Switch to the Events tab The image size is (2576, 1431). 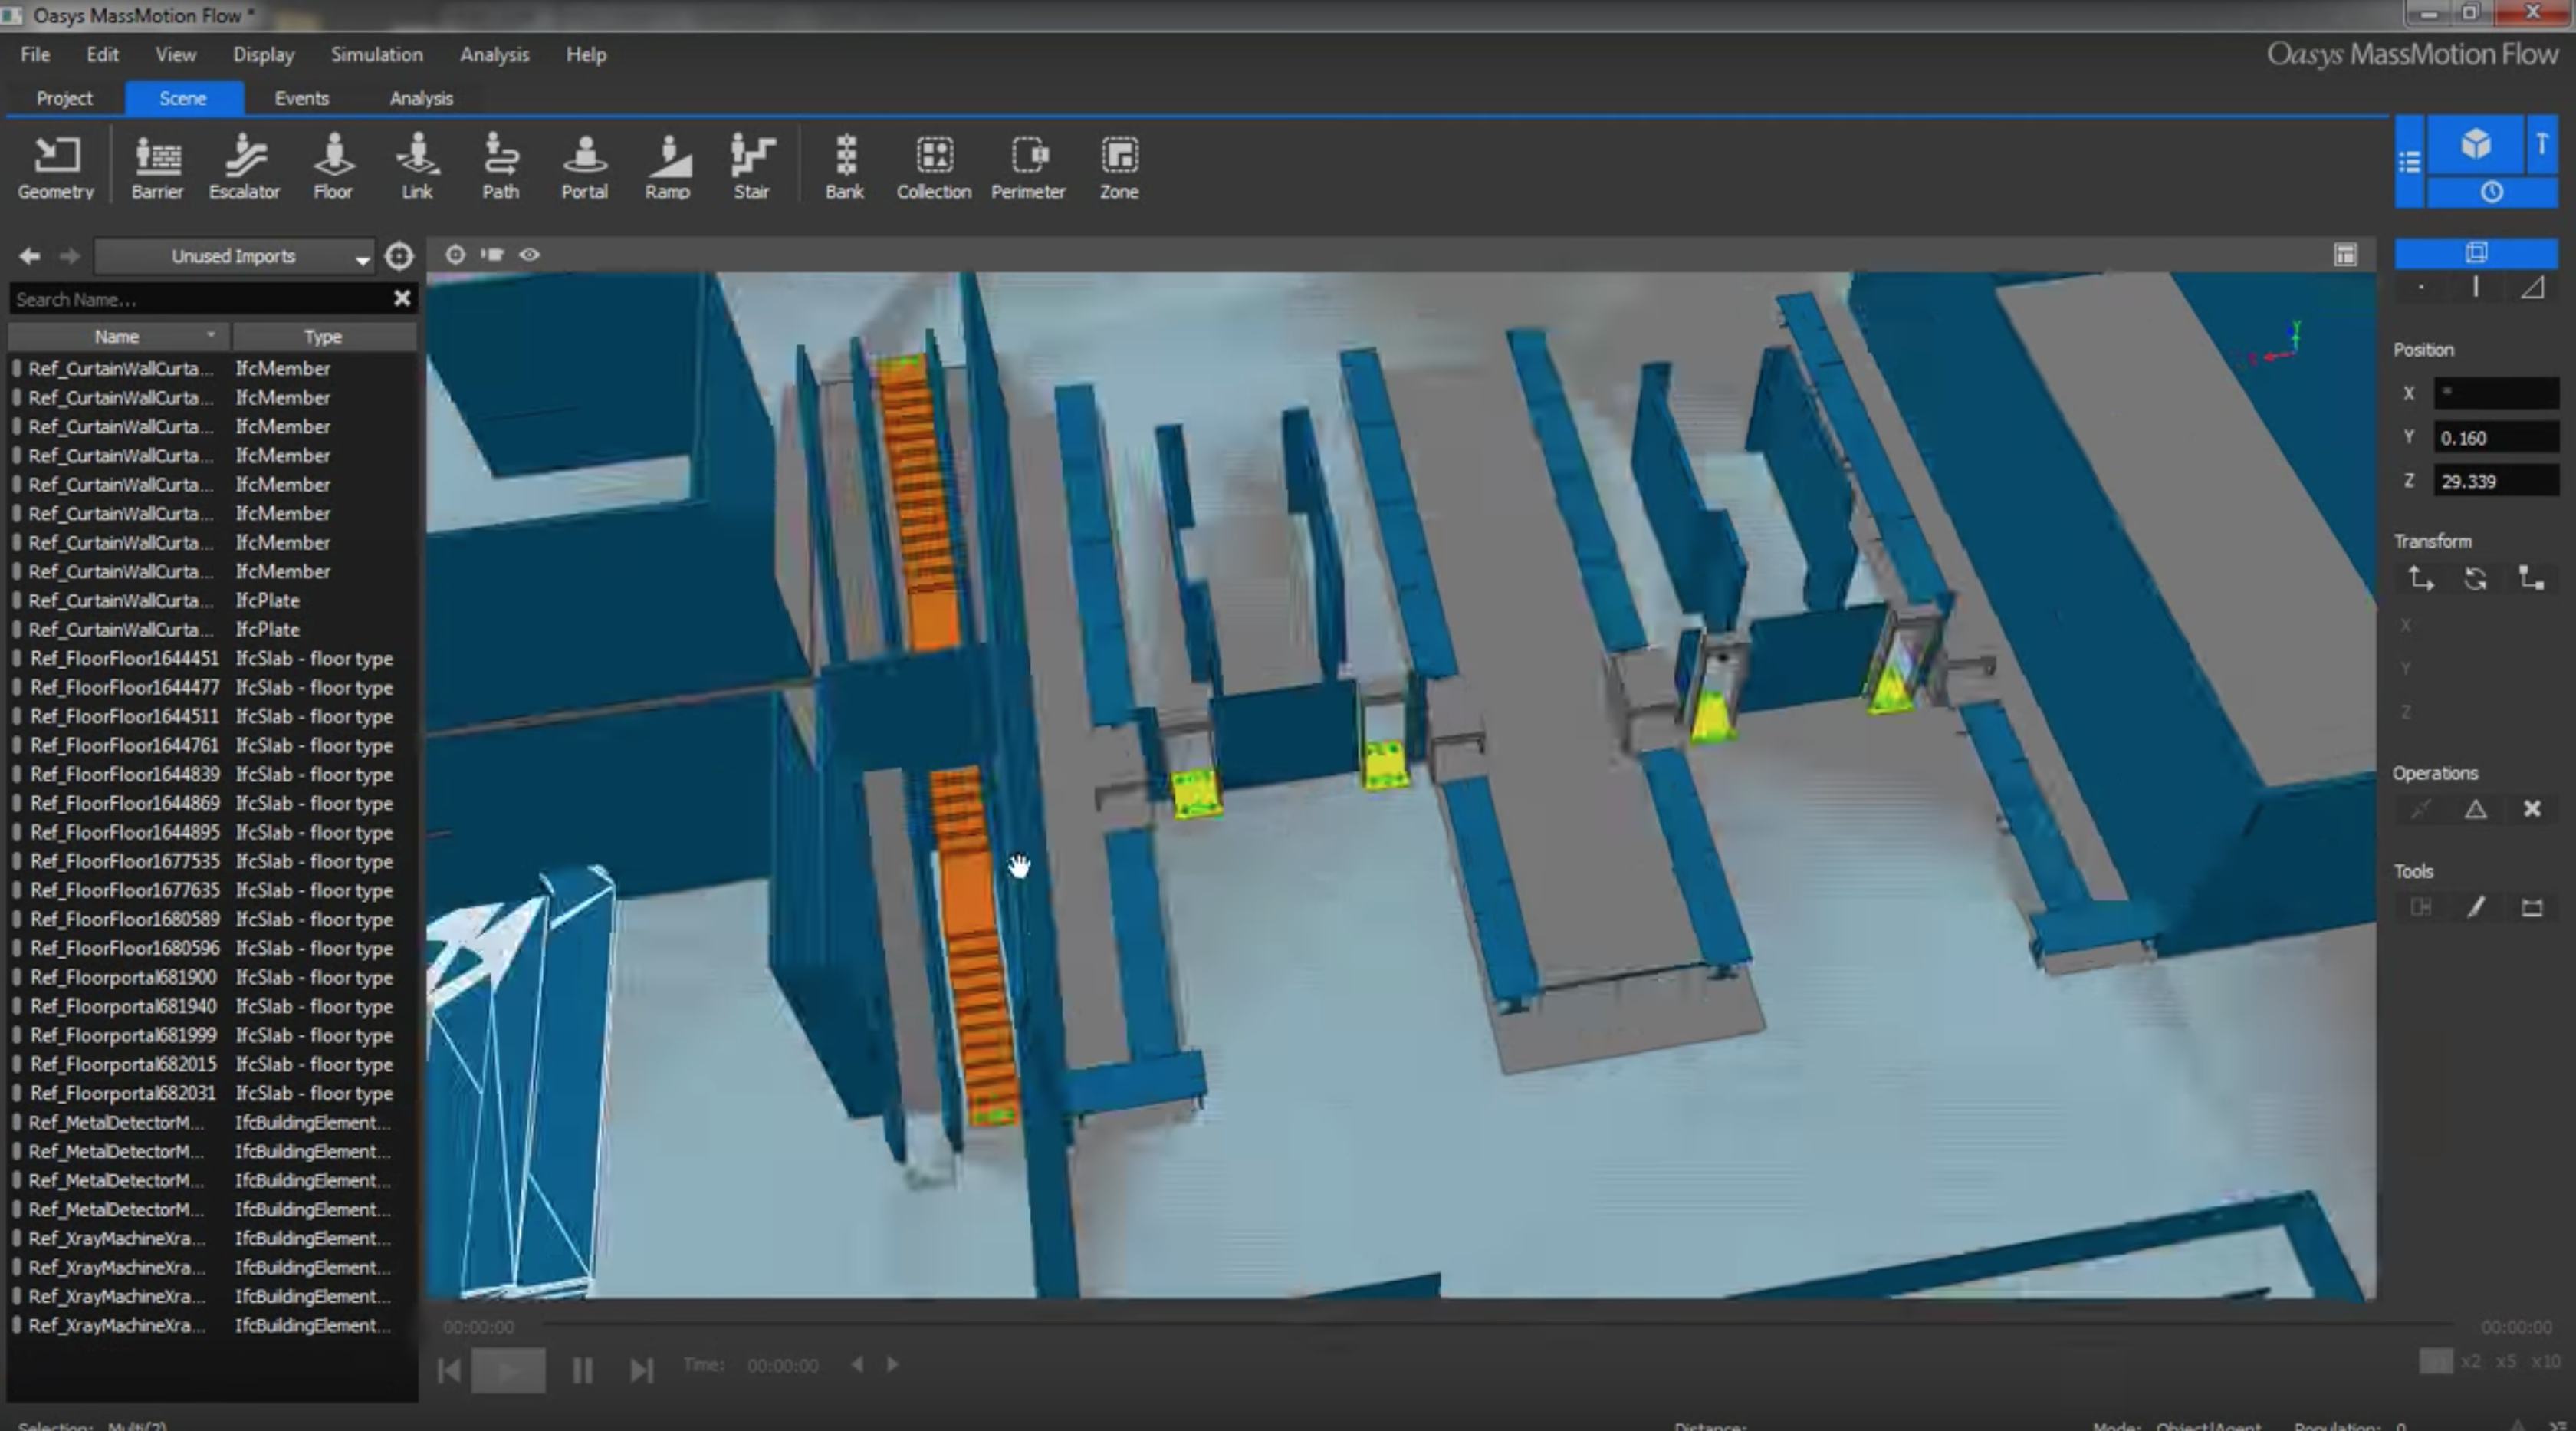[x=301, y=98]
